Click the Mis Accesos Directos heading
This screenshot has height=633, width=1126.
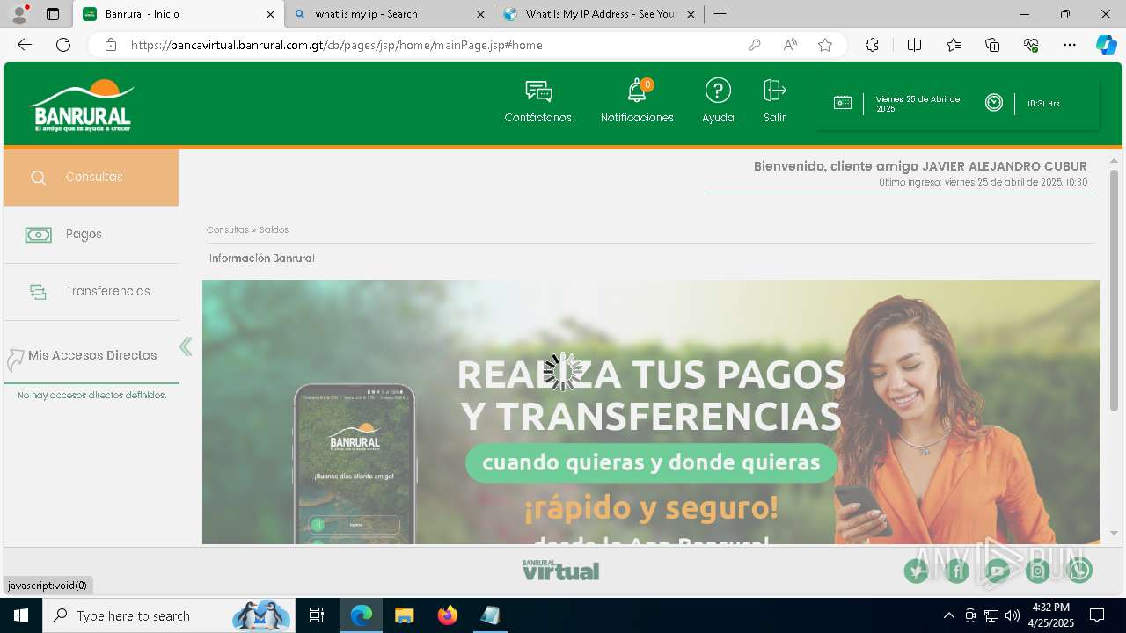(92, 355)
